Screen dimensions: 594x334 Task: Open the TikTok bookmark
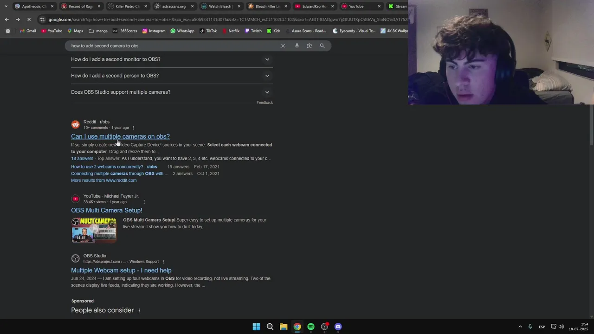point(208,31)
